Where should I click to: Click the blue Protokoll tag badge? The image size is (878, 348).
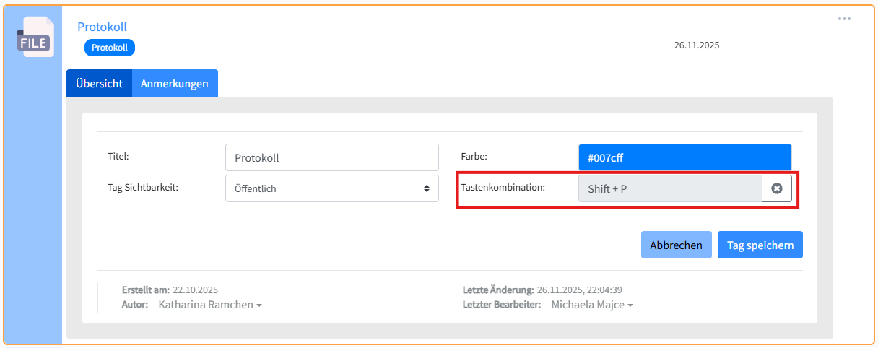click(110, 48)
